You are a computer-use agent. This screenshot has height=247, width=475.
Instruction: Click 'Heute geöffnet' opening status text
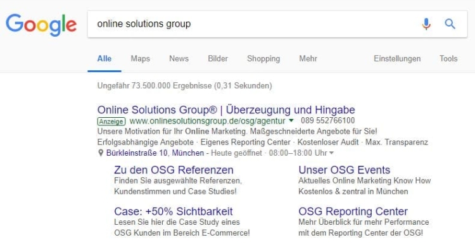[236, 153]
